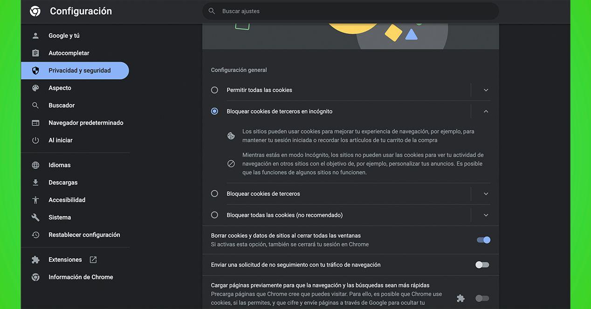This screenshot has height=309, width=591.
Task: Collapse Bloquear cookies de terceros en incógnito details
Action: tap(486, 111)
